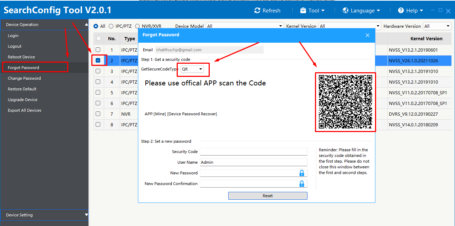The image size is (455, 226).
Task: Click the lock icon in New Password Confirmation field
Action: point(302,184)
